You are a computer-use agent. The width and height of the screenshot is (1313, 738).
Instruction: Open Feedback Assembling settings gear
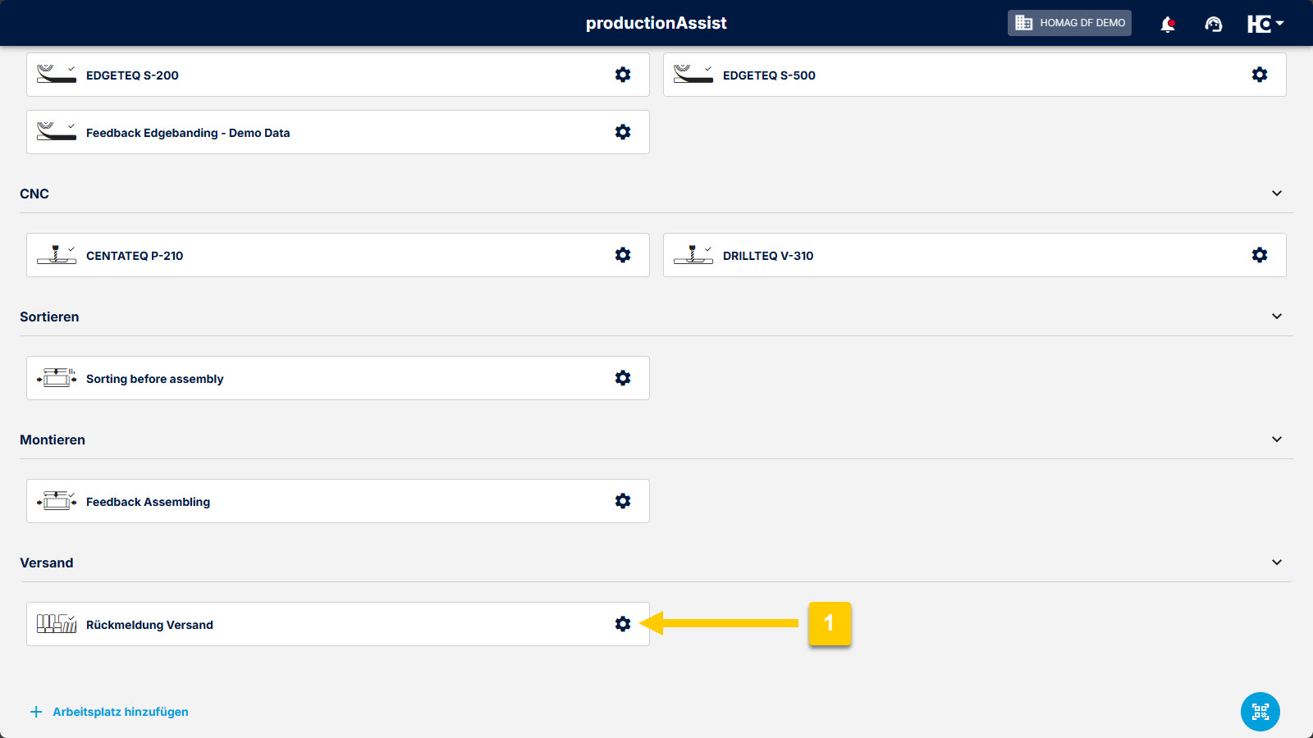point(623,501)
